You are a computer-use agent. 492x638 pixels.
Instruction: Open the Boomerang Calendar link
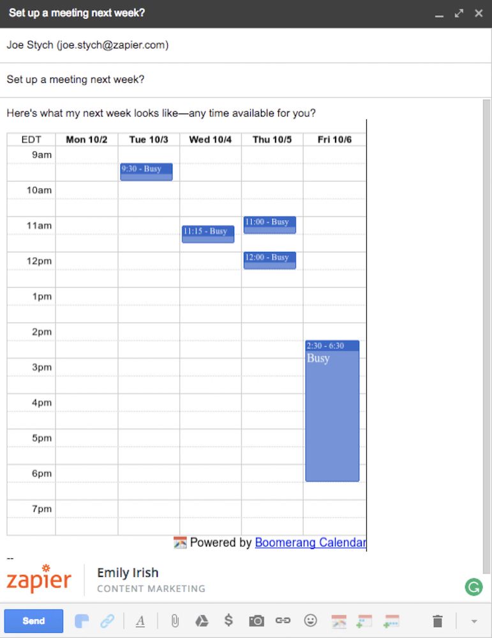pos(310,543)
